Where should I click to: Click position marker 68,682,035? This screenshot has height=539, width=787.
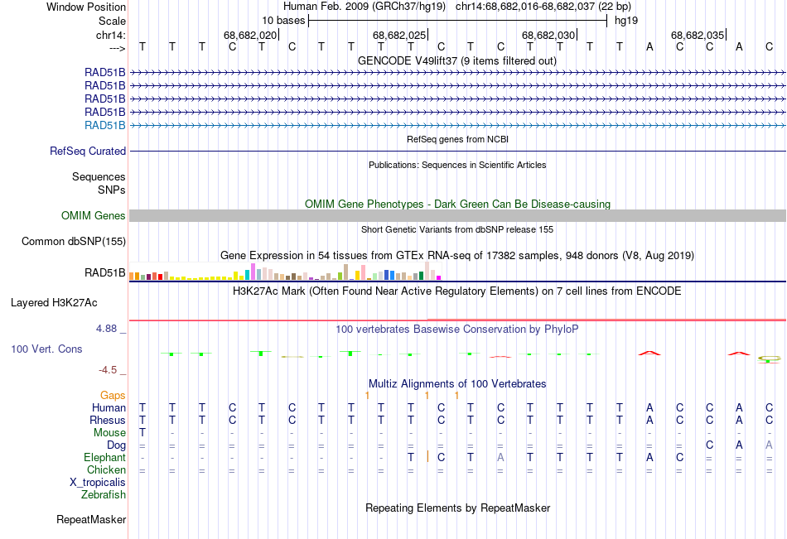[698, 35]
